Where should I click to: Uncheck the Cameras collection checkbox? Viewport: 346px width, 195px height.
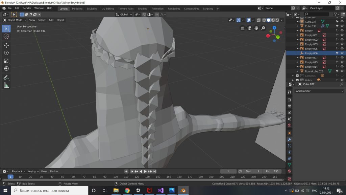(297, 76)
